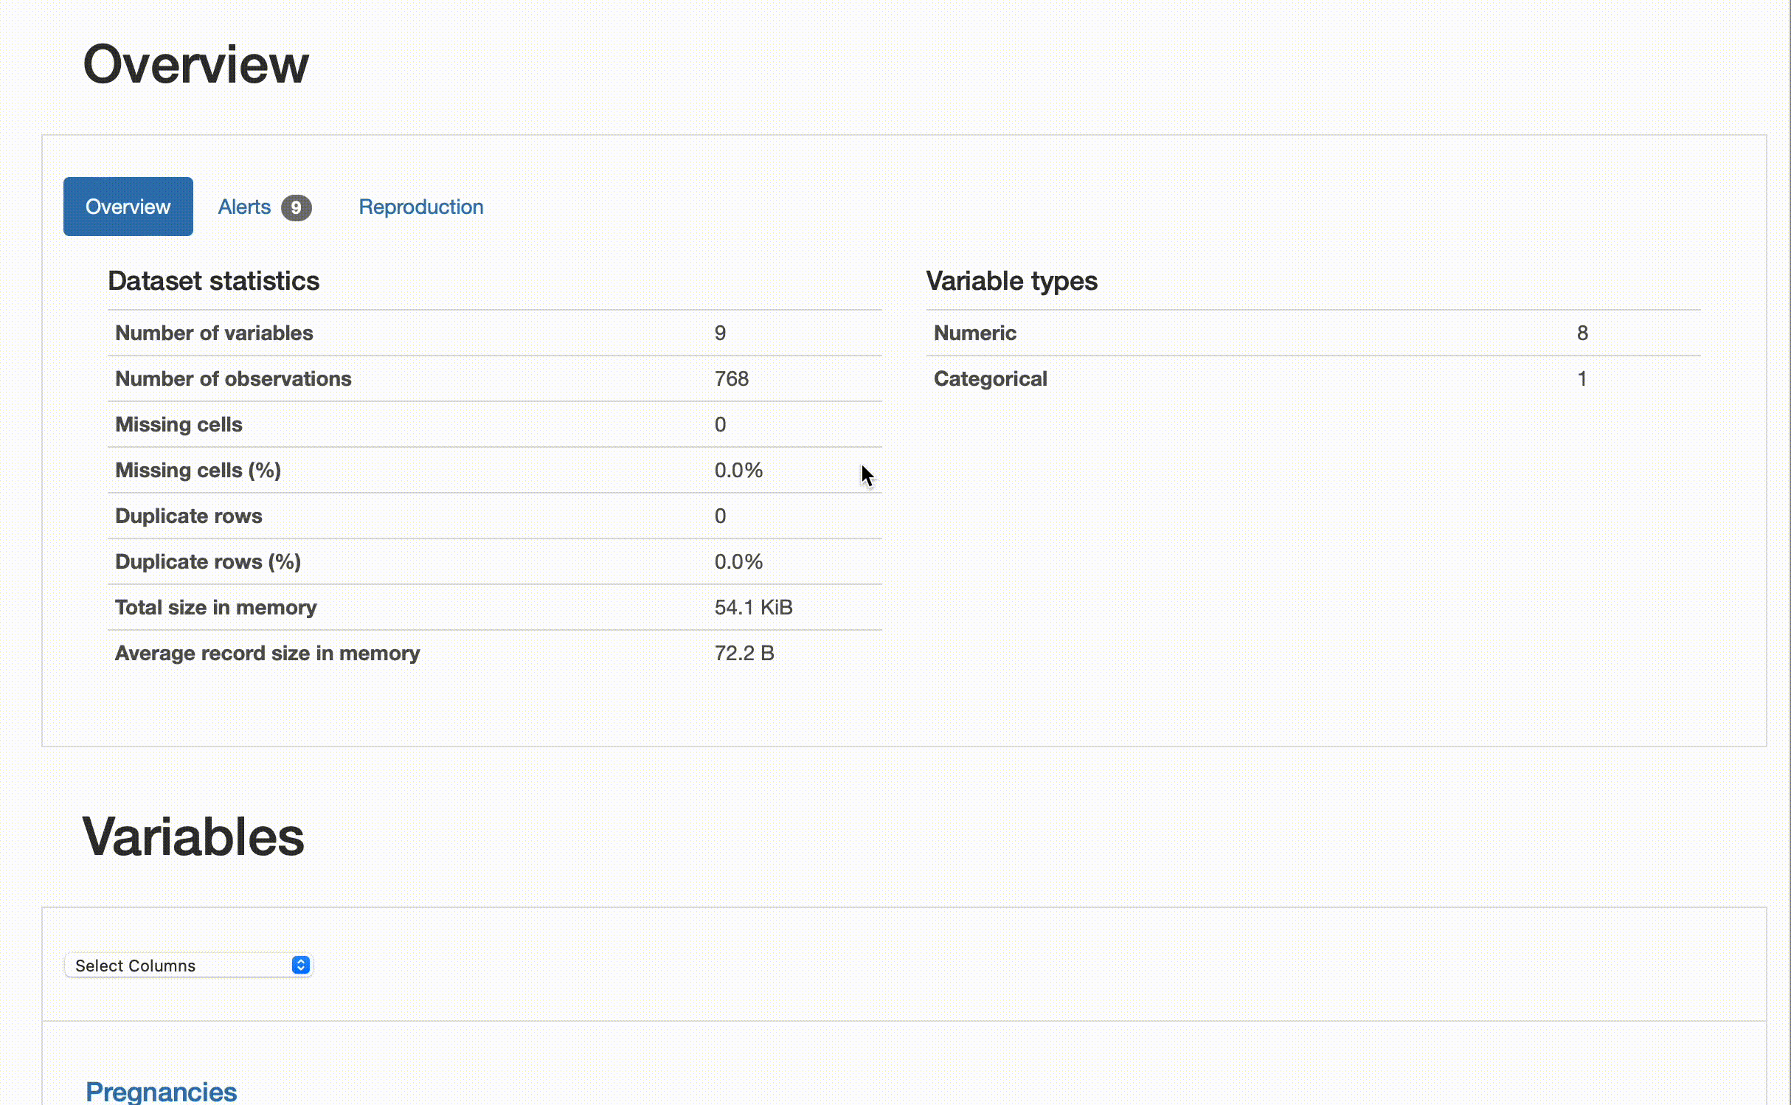Image resolution: width=1791 pixels, height=1105 pixels.
Task: Select the Average record size in memory label
Action: click(267, 654)
